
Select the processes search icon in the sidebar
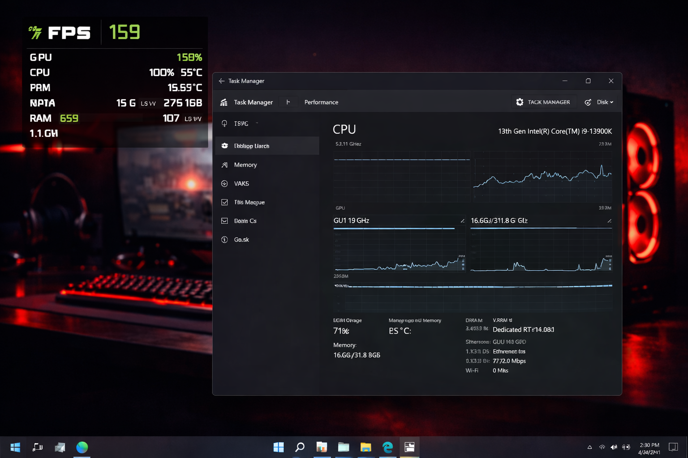225,123
